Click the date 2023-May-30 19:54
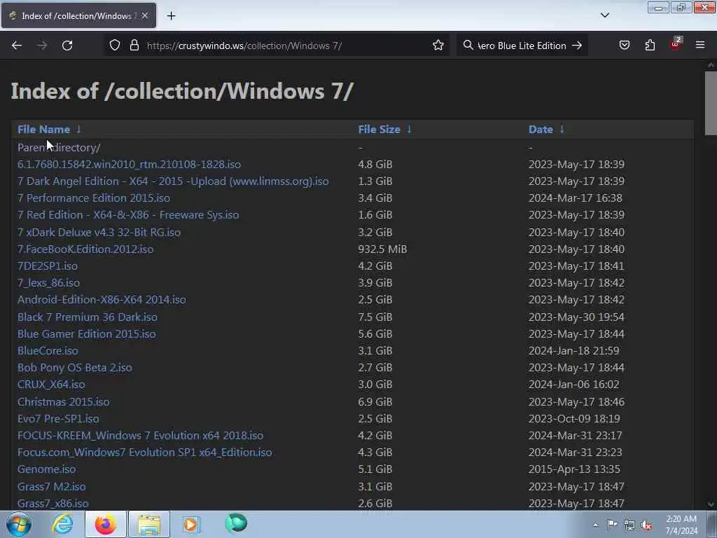This screenshot has width=717, height=538. pos(576,317)
